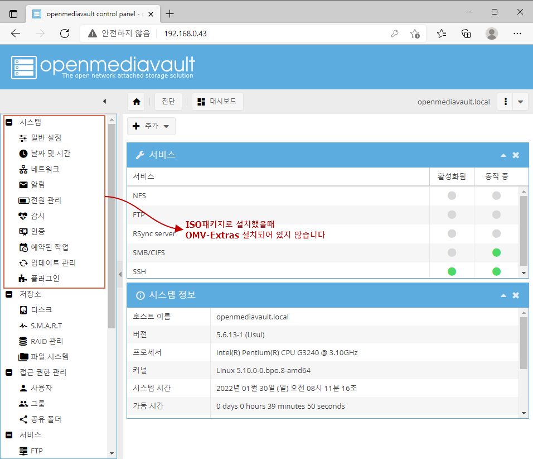Image resolution: width=533 pixels, height=459 pixels.
Task: Click the SMB/CIFS running green indicator
Action: coord(496,252)
